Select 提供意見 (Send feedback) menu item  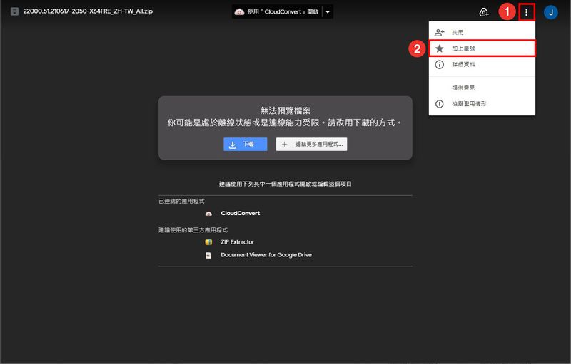[482, 88]
